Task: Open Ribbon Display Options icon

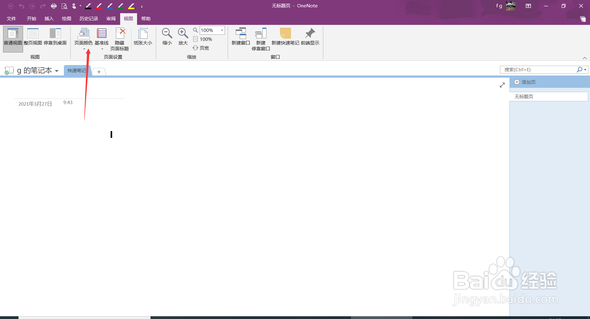Action: point(528,6)
